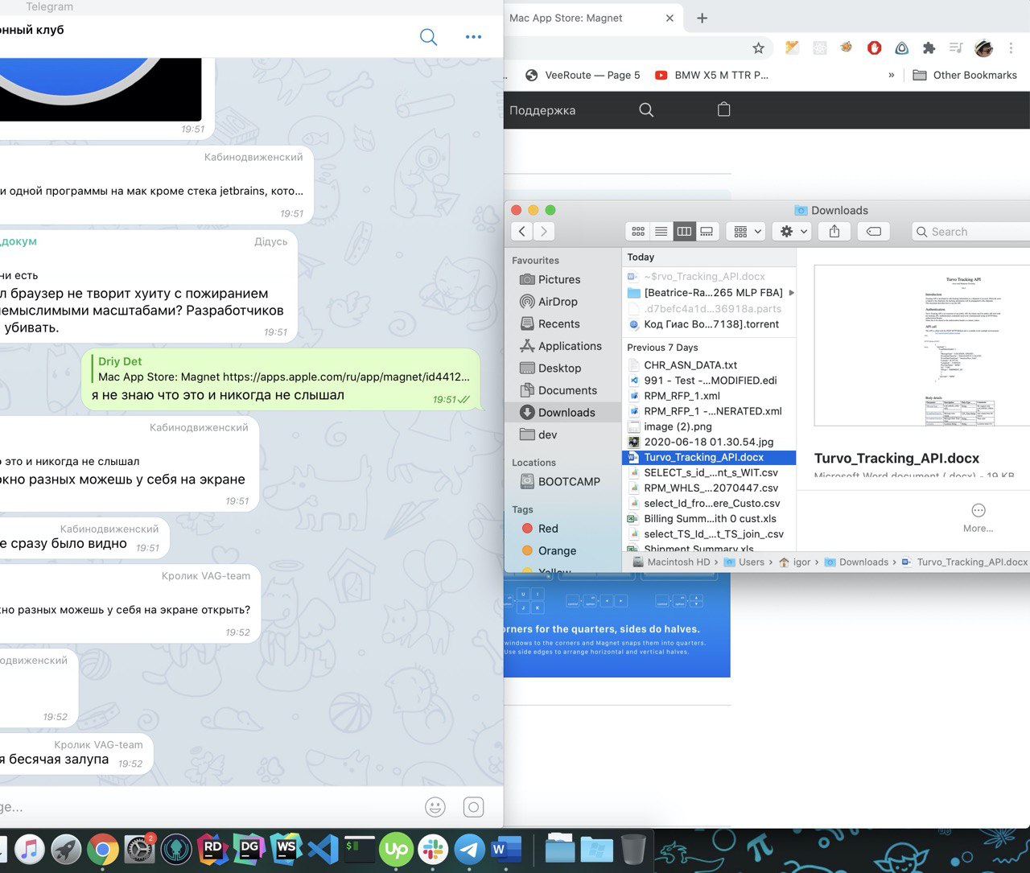1030x873 pixels.
Task: Click Поддержка in the Apple nav bar
Action: pyautogui.click(x=542, y=110)
